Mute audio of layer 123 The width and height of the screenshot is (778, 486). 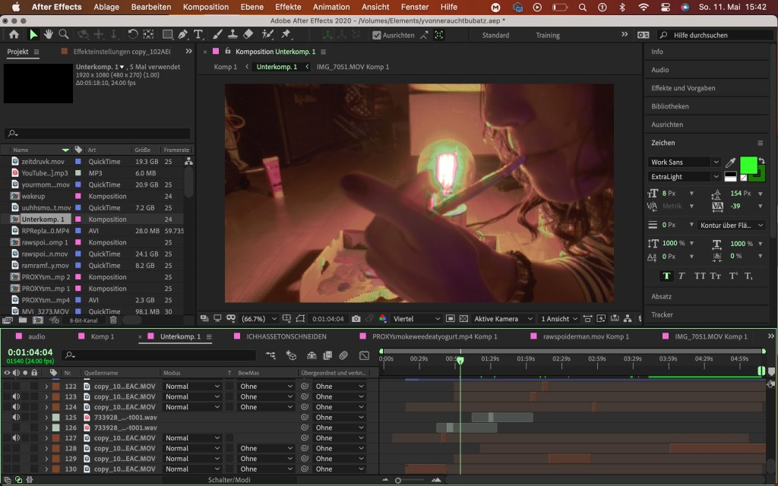[16, 396]
